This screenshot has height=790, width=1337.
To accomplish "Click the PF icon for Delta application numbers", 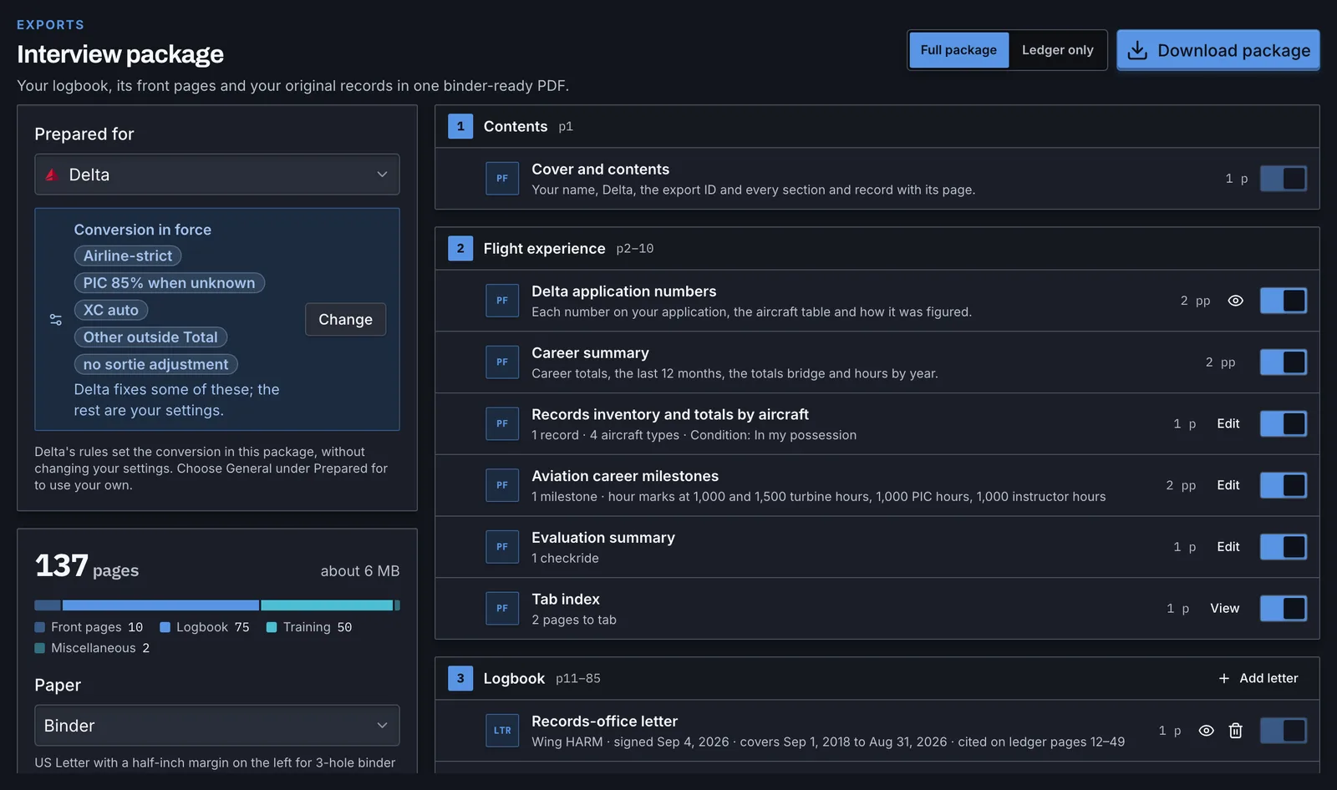I will pyautogui.click(x=502, y=301).
